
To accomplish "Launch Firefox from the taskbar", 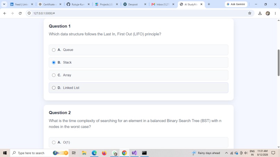I will point(104,153).
